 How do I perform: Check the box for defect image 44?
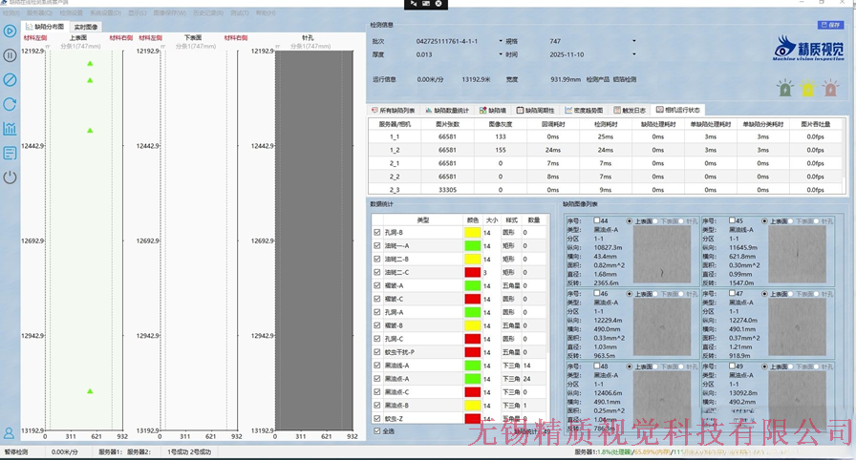597,220
